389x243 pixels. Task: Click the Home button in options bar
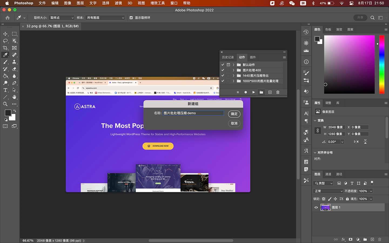[8, 18]
